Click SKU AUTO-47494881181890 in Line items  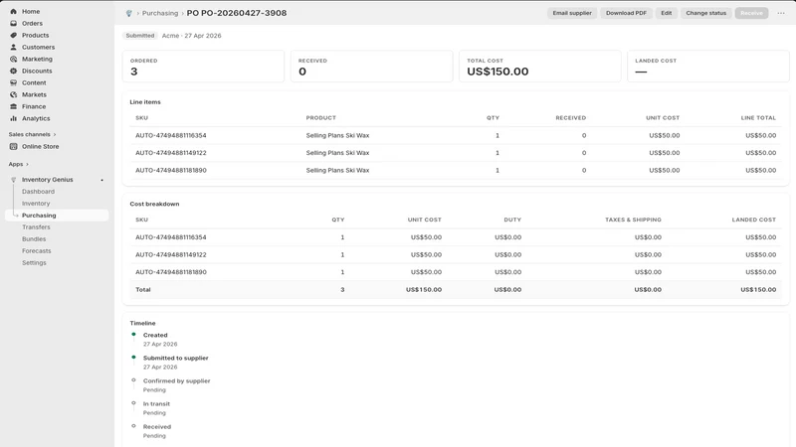click(170, 170)
